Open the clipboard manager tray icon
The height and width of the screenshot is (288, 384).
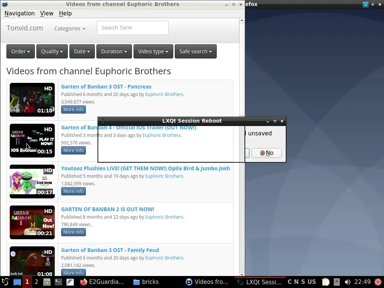click(326, 282)
